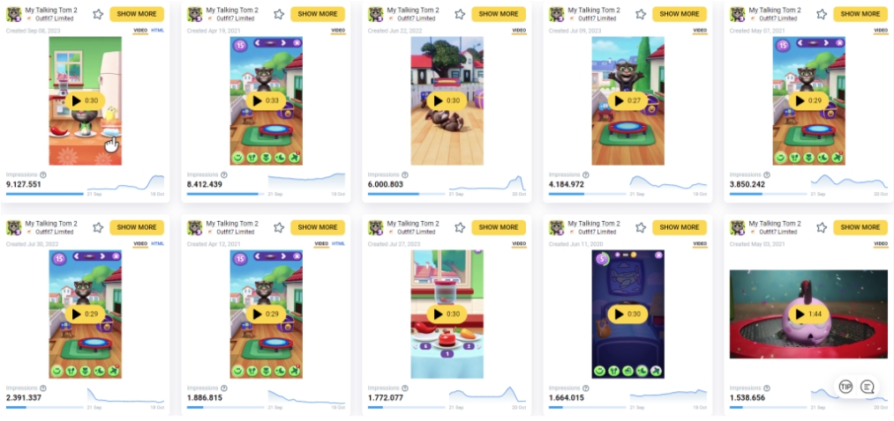Click the impressions trend chart for 6.000.803

coord(487,182)
